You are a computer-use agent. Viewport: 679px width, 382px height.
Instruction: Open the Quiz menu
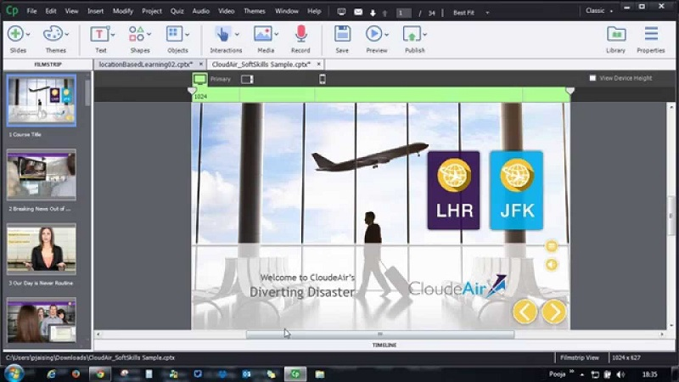tap(178, 11)
